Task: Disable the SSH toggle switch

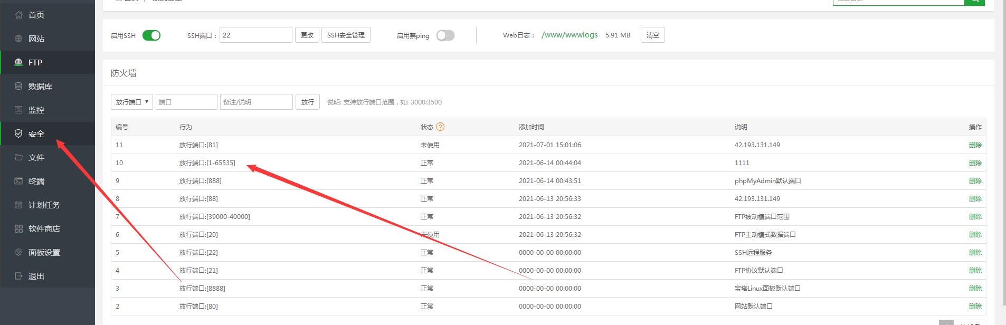Action: (x=151, y=35)
